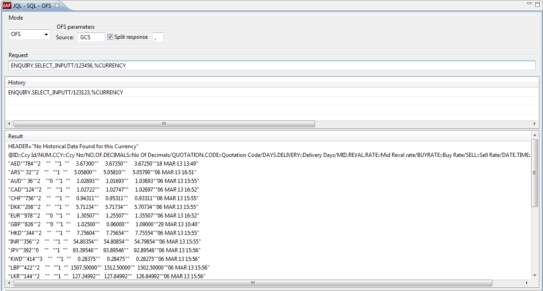Open the Mode dropdown showing OFS
This screenshot has width=543, height=291.
tap(29, 34)
